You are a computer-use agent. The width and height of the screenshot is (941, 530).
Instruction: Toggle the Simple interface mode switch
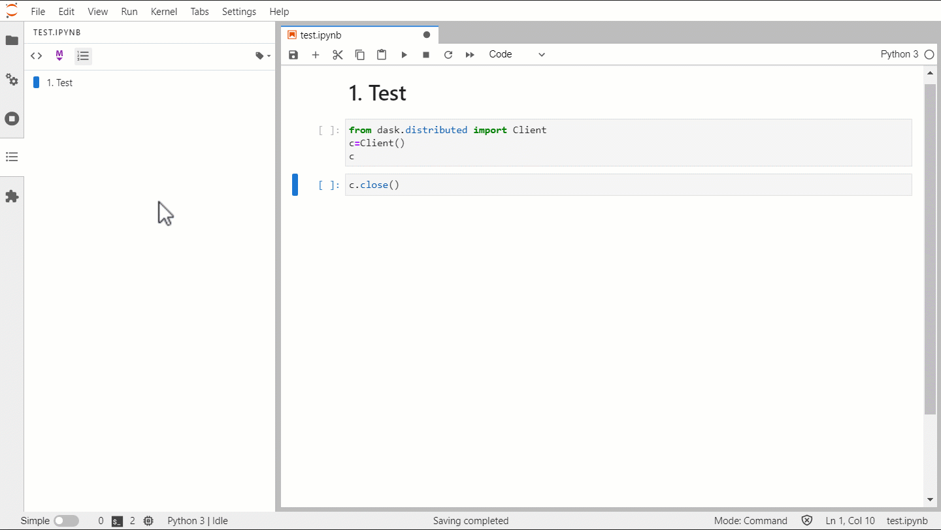click(x=66, y=521)
